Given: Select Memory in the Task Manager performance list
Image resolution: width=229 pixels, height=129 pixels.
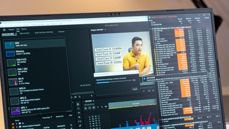Looking at the screenshot, I should (35, 53).
